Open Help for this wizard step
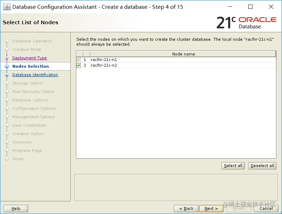 16,208
